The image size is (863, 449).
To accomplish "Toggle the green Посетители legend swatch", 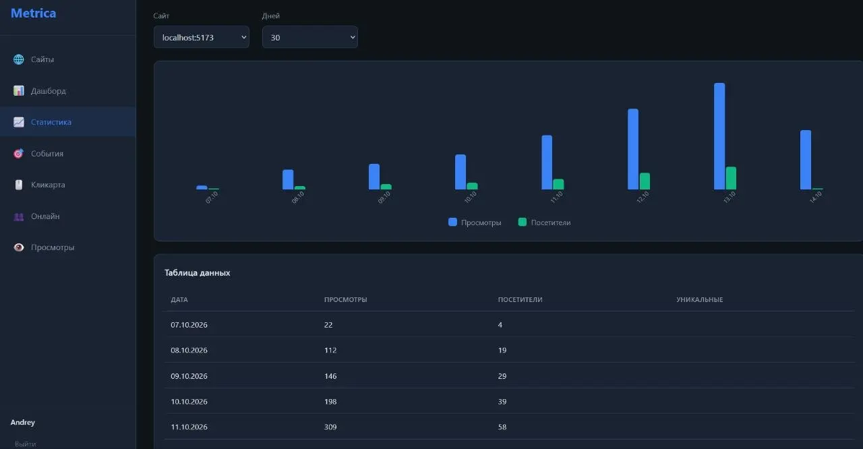I will pos(523,222).
